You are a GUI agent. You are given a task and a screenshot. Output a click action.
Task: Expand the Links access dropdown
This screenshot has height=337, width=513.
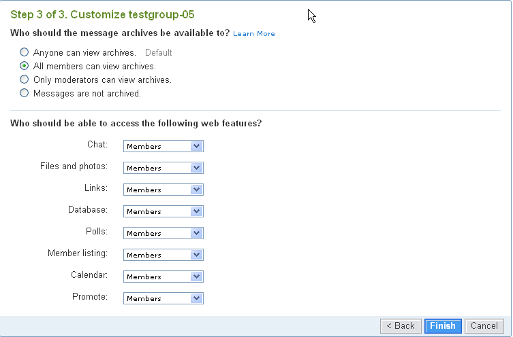(x=164, y=190)
